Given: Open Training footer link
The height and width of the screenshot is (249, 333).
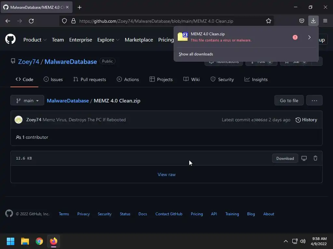Looking at the screenshot, I should [232, 214].
